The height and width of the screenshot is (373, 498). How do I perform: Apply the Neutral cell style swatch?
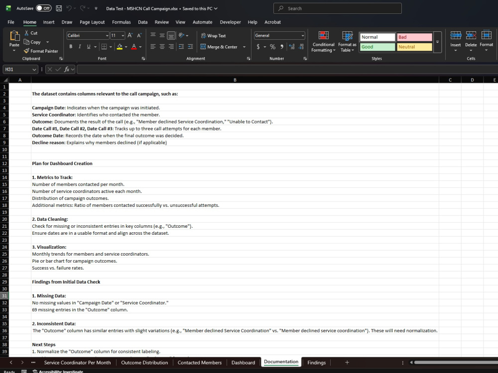click(x=414, y=47)
